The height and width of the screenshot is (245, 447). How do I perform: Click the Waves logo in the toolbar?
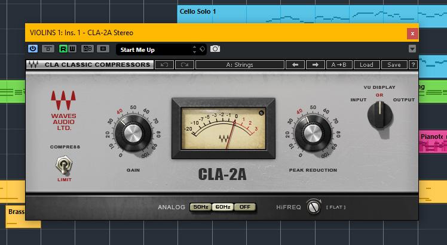click(33, 65)
